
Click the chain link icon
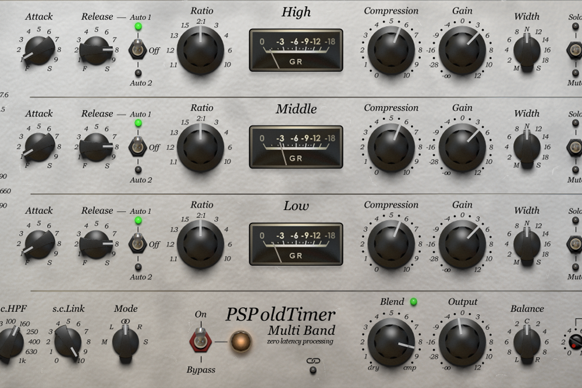[313, 361]
